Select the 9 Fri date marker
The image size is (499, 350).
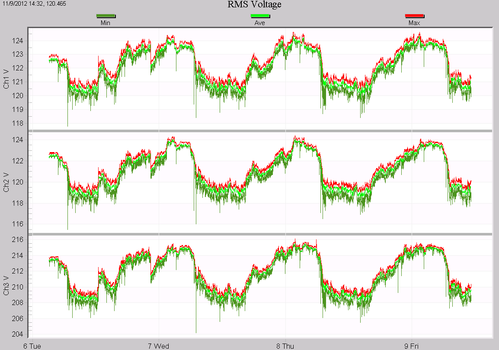[x=412, y=346]
